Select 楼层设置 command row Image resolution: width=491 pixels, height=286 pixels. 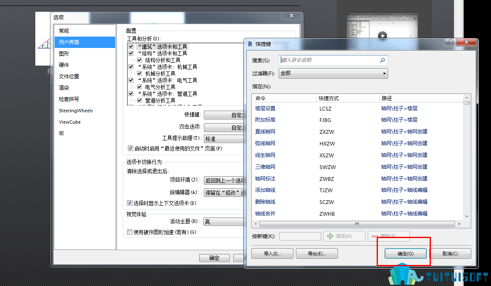[358, 109]
